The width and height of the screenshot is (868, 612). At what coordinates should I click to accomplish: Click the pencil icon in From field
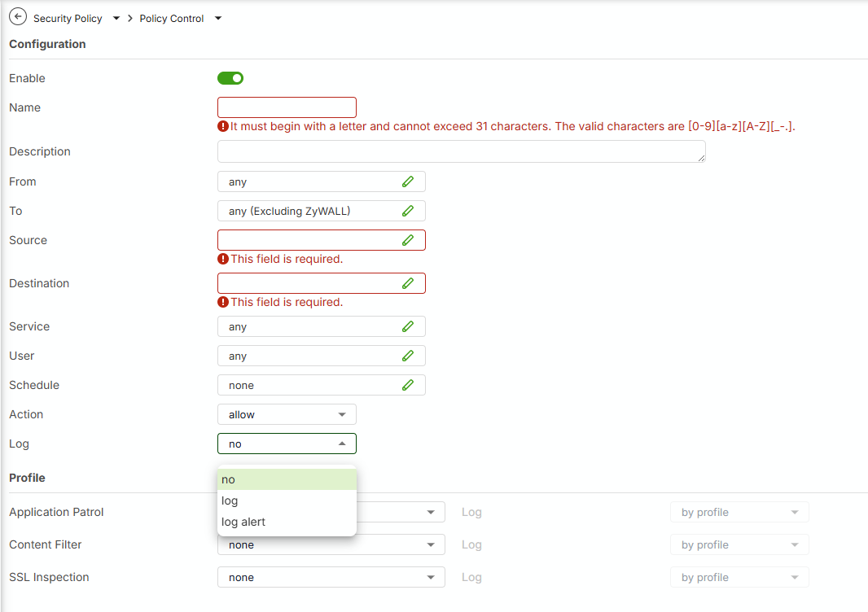(x=408, y=181)
